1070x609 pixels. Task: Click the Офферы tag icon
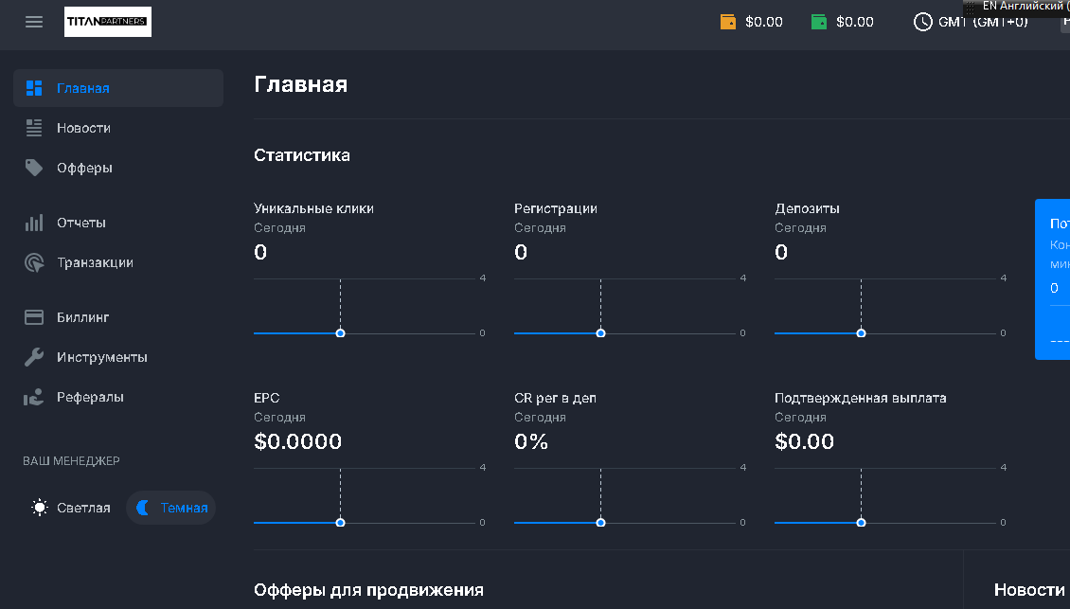point(34,168)
